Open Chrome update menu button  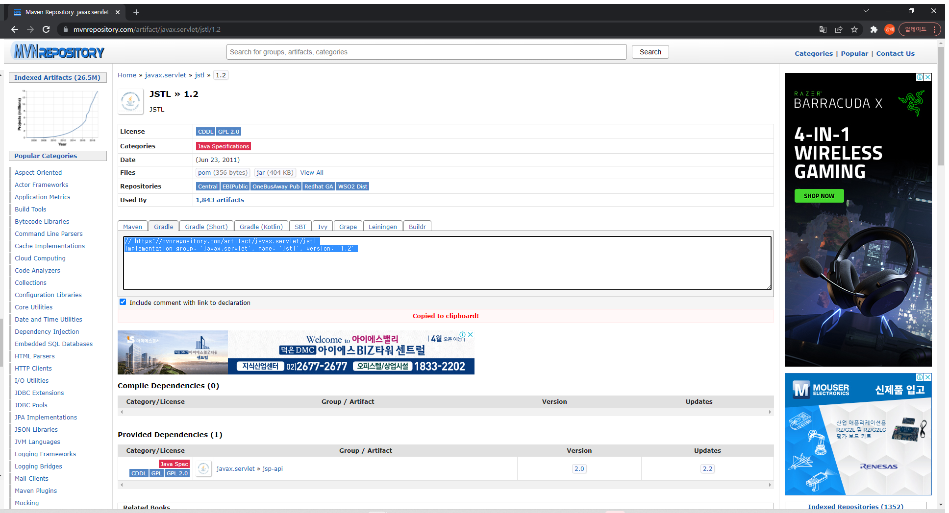(x=919, y=29)
